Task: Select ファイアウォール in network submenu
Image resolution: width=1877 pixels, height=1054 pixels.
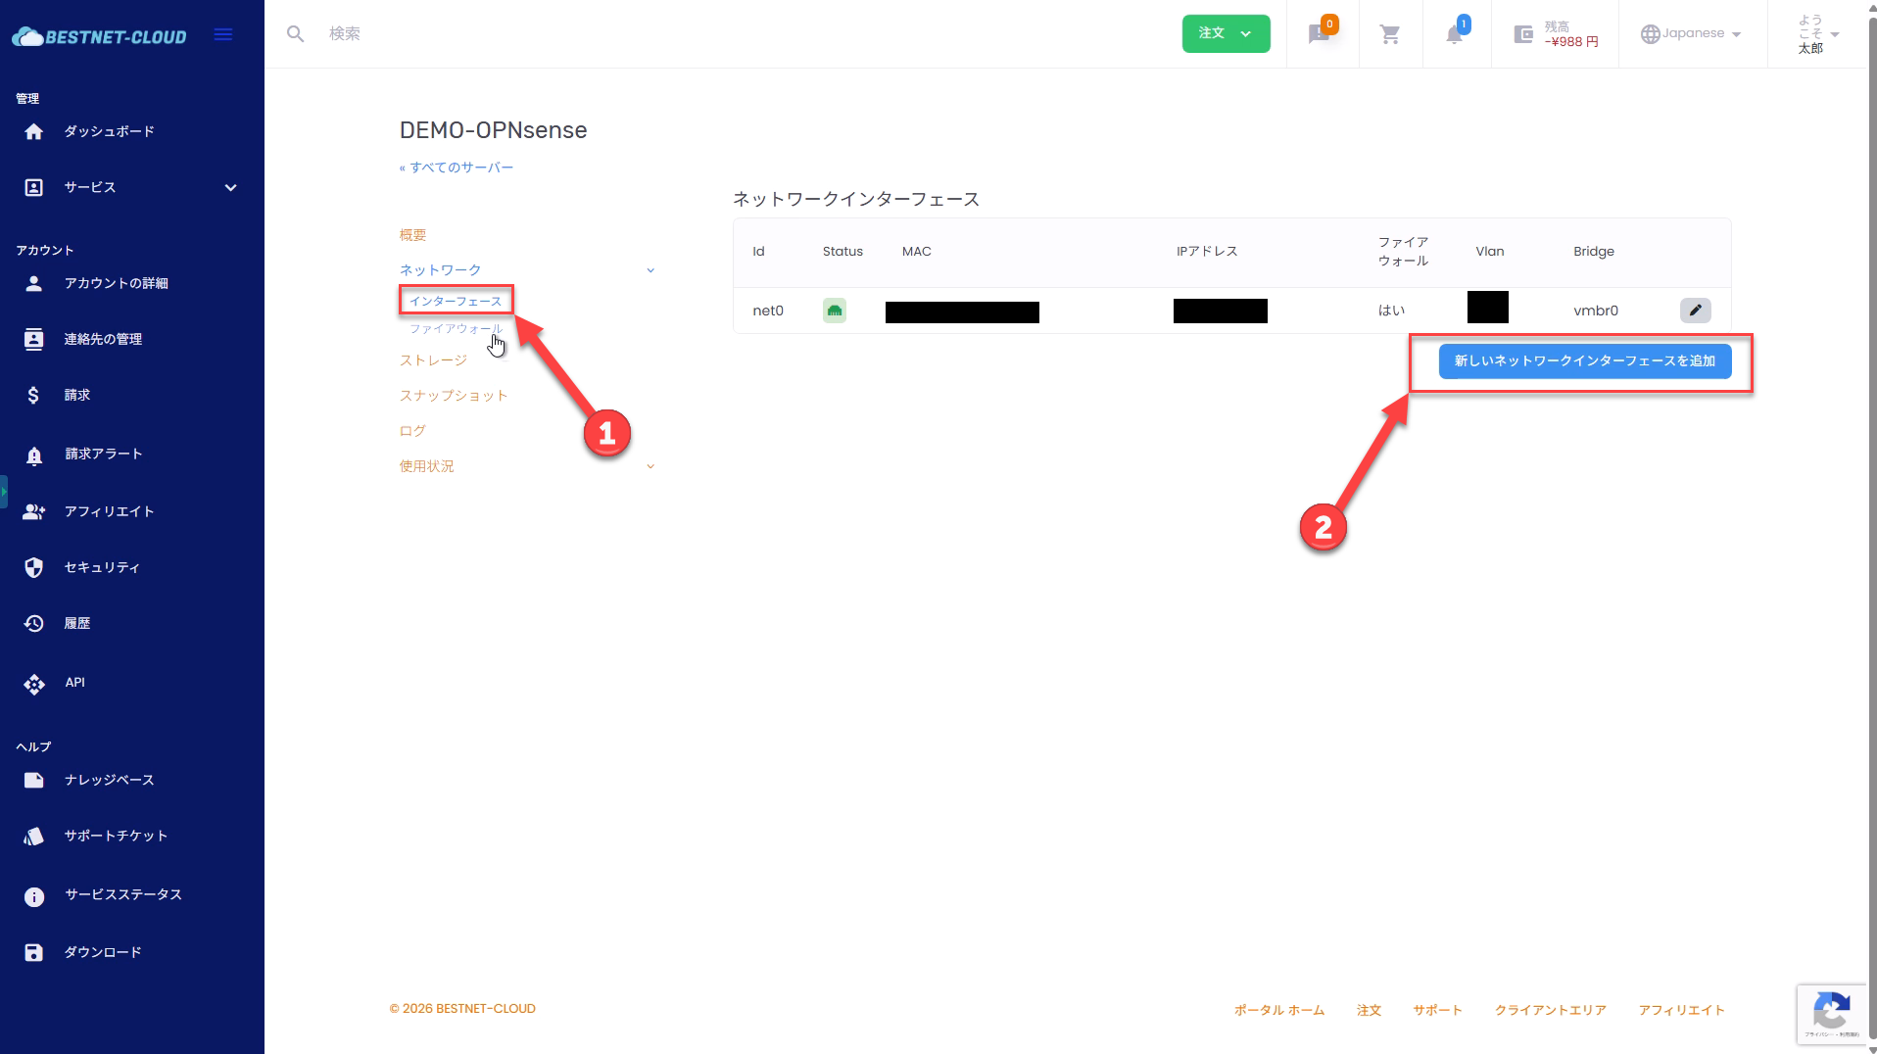Action: (455, 329)
